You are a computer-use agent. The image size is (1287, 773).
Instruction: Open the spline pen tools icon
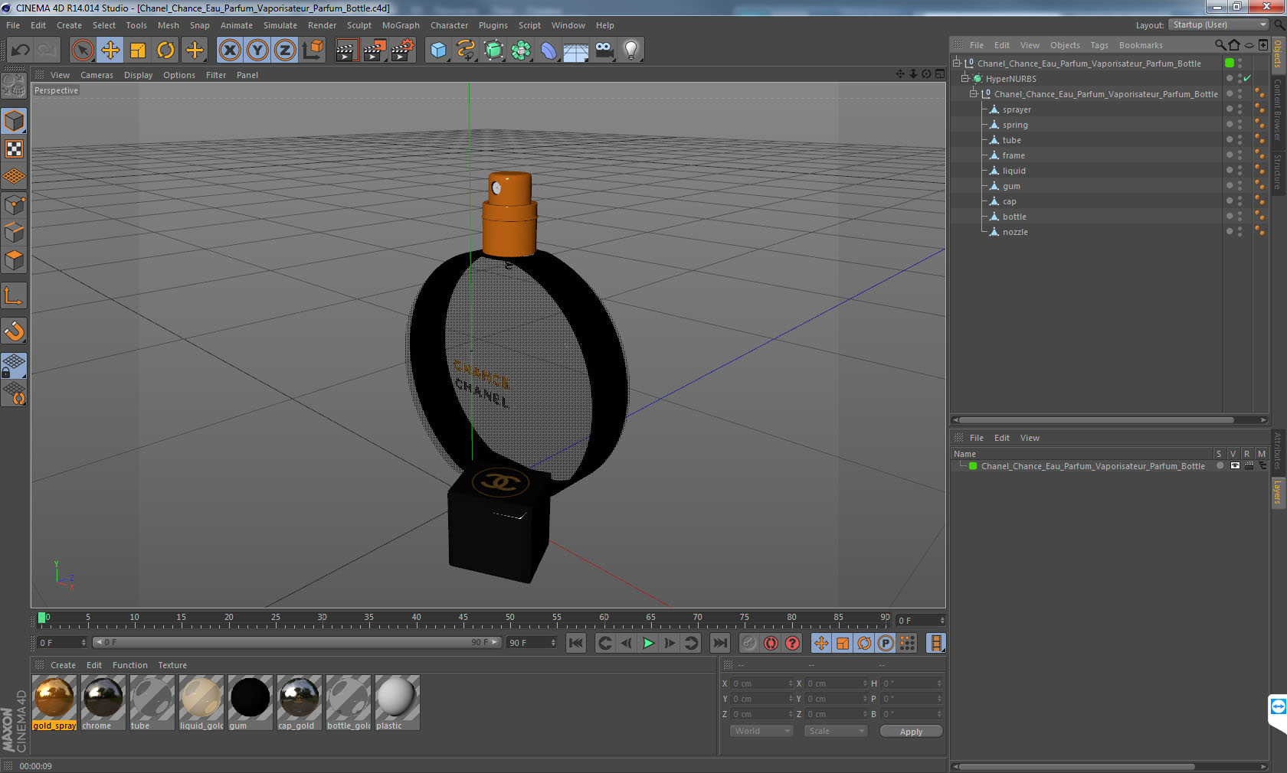pyautogui.click(x=466, y=51)
